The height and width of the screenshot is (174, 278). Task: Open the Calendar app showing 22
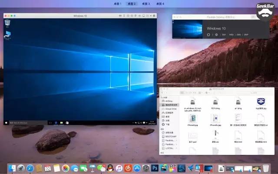coord(48,168)
